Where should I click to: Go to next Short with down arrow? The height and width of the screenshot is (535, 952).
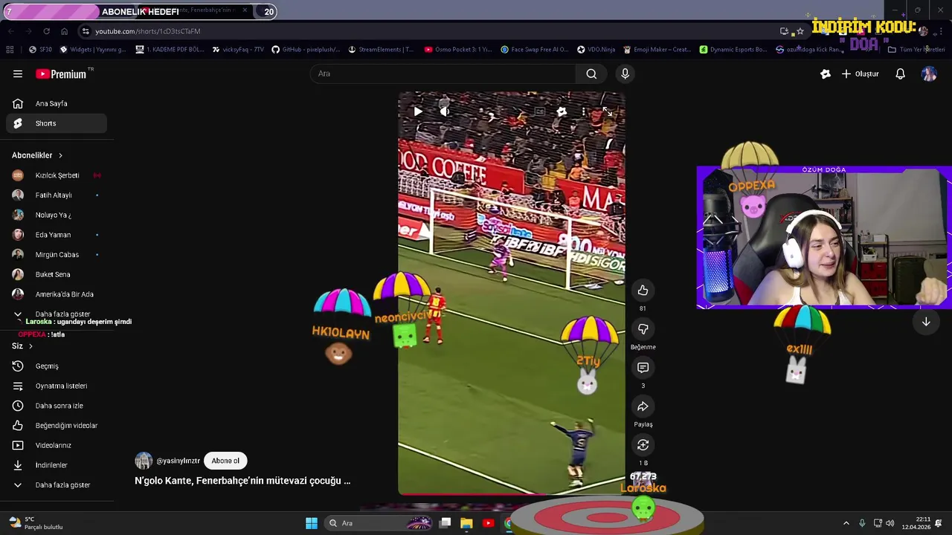click(x=926, y=322)
